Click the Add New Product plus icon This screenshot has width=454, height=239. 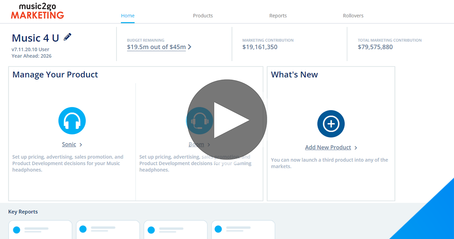(331, 124)
